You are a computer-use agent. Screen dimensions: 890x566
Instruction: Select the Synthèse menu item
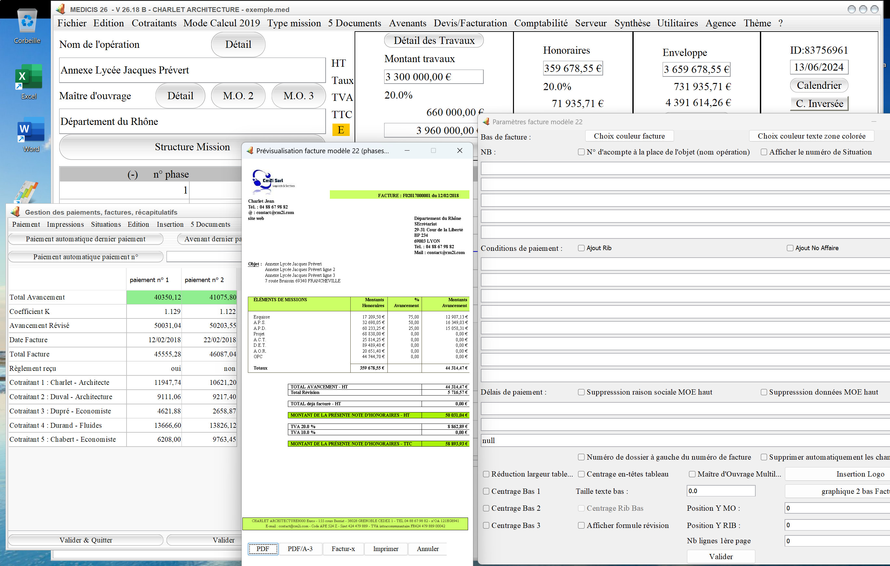click(x=632, y=23)
